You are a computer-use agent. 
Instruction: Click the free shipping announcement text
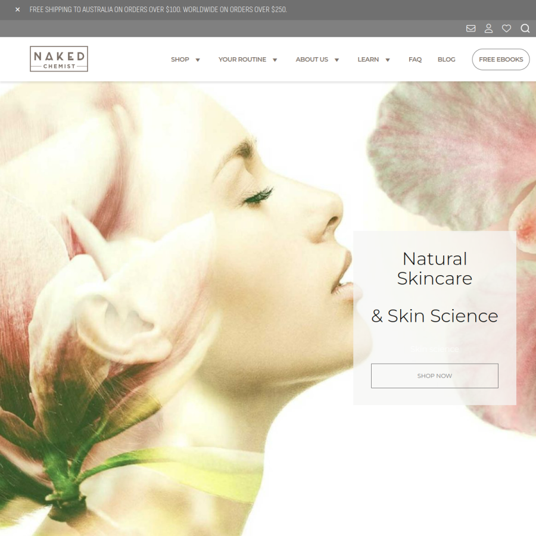coord(158,10)
